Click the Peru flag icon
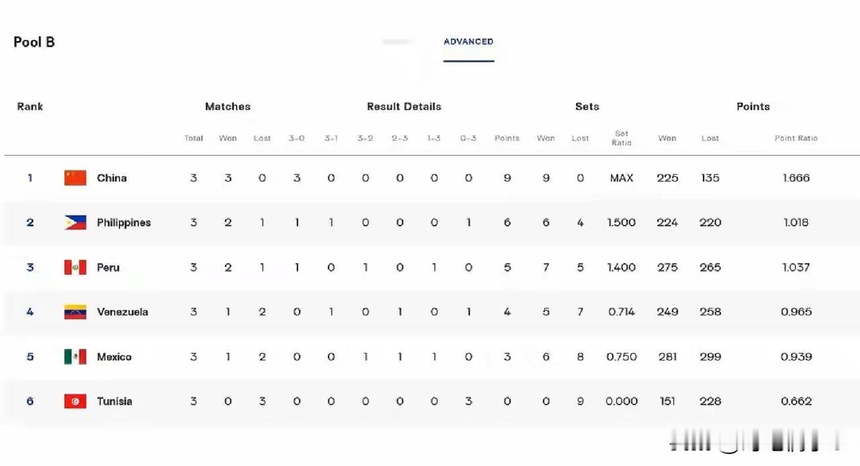The width and height of the screenshot is (860, 466). click(x=75, y=267)
